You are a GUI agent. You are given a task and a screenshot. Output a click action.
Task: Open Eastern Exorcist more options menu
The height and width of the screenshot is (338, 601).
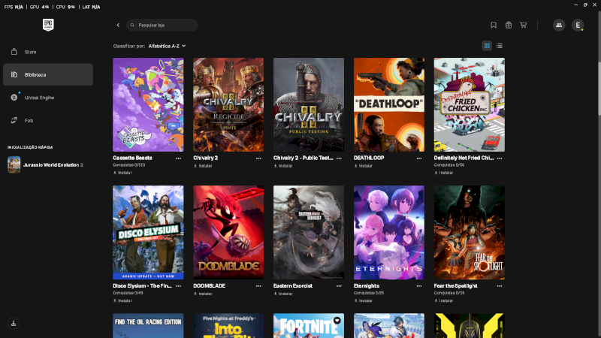(339, 286)
